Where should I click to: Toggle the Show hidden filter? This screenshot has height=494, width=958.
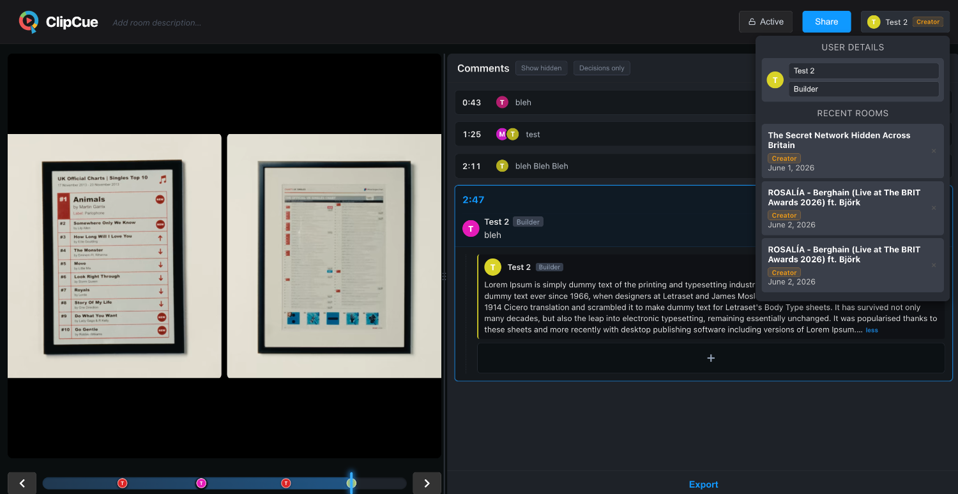(542, 68)
